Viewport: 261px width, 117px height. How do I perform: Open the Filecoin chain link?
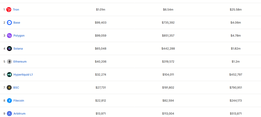[19, 101]
